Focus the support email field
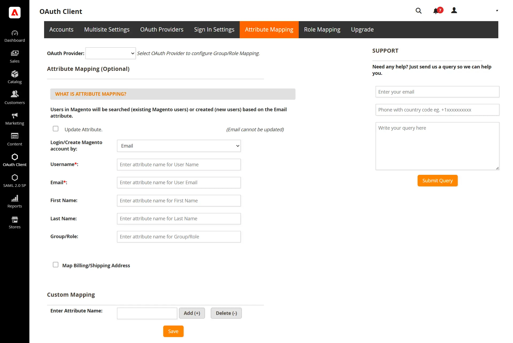This screenshot has width=513, height=343. (x=437, y=92)
